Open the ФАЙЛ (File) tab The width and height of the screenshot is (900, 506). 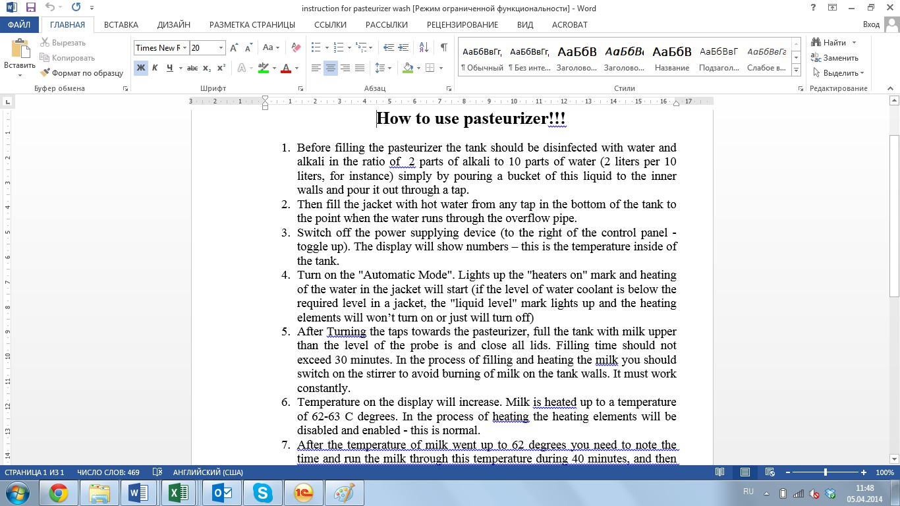tap(20, 25)
